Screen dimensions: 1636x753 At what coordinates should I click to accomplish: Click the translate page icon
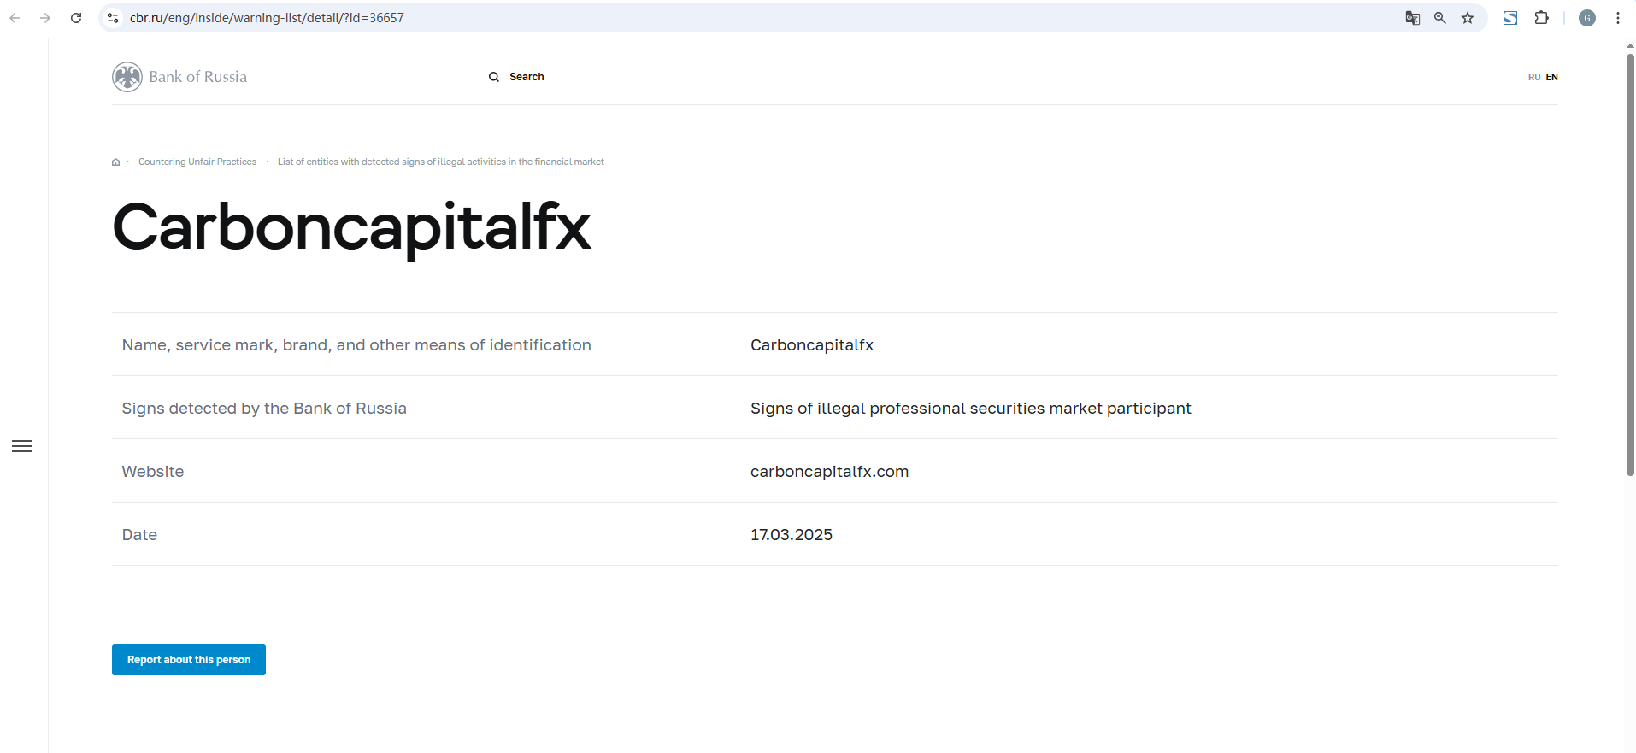(1412, 18)
